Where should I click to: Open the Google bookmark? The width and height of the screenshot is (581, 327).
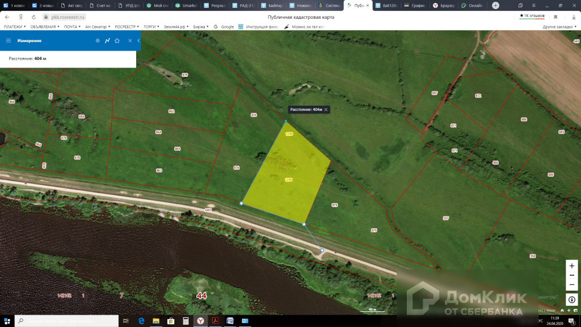[224, 27]
